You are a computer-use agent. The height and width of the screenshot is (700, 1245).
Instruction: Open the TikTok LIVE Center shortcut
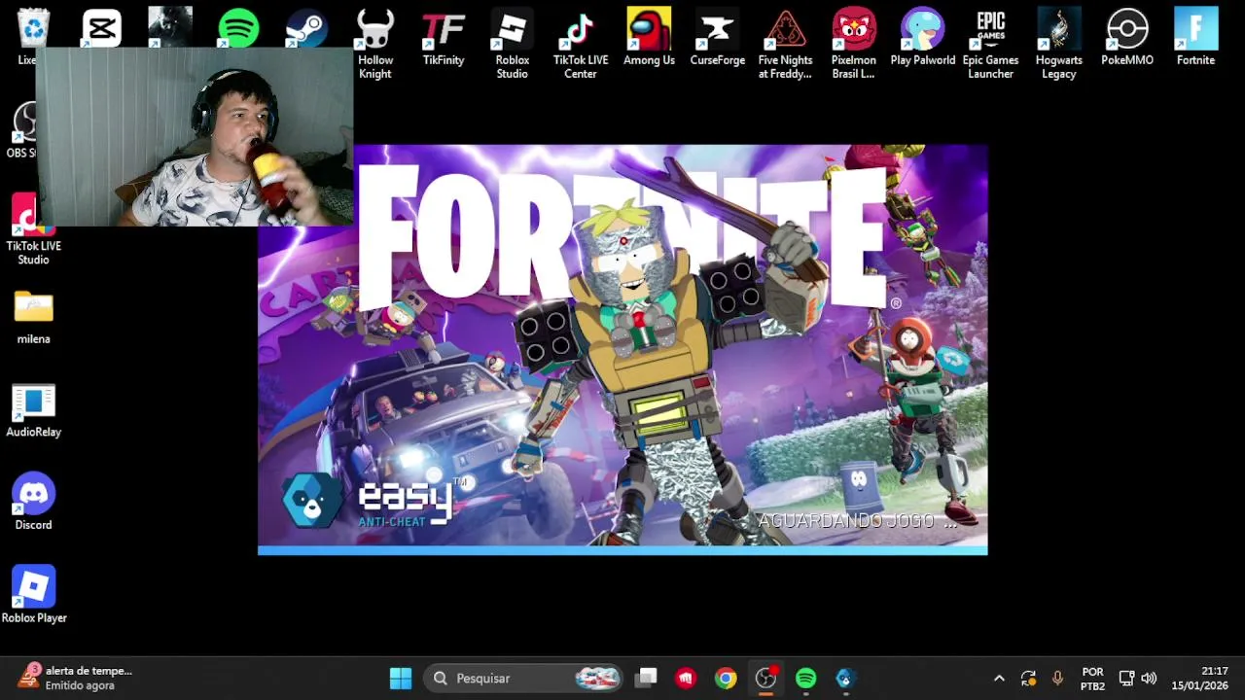pyautogui.click(x=581, y=44)
